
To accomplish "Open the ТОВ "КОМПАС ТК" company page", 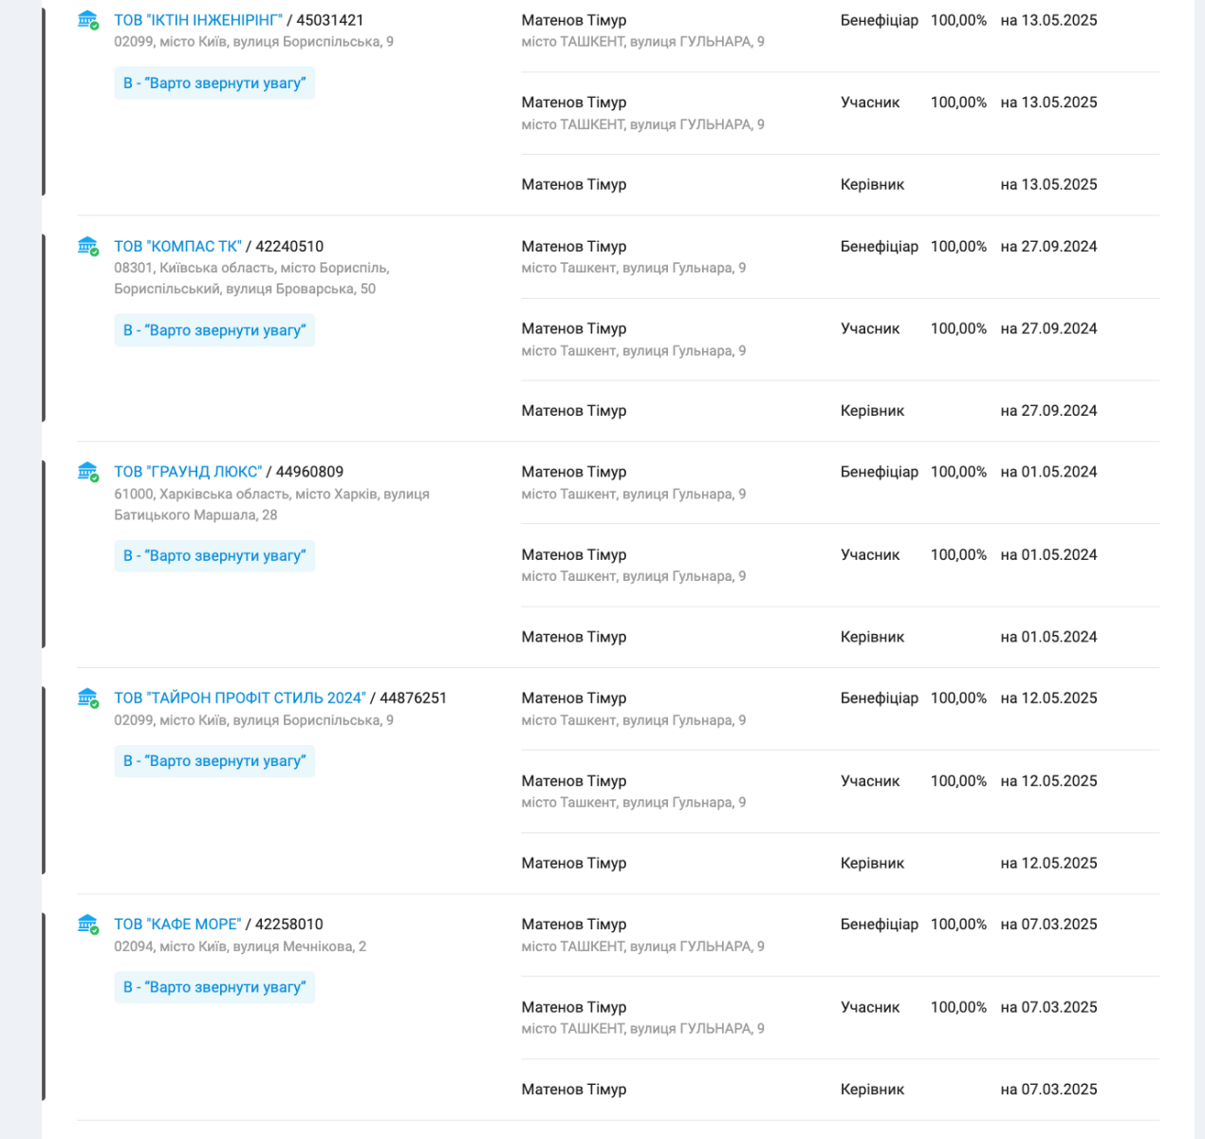I will point(177,246).
